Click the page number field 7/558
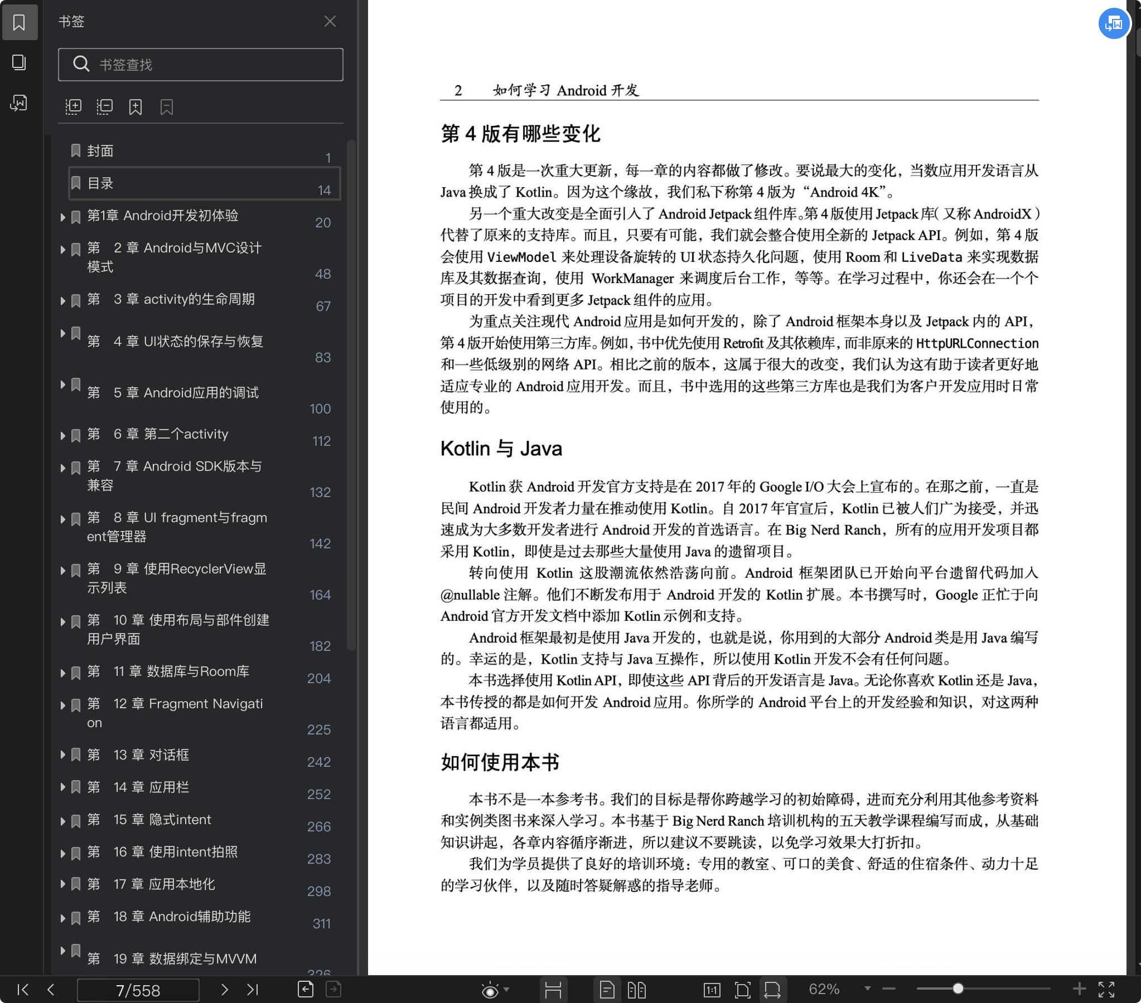Viewport: 1141px width, 1003px height. (138, 990)
